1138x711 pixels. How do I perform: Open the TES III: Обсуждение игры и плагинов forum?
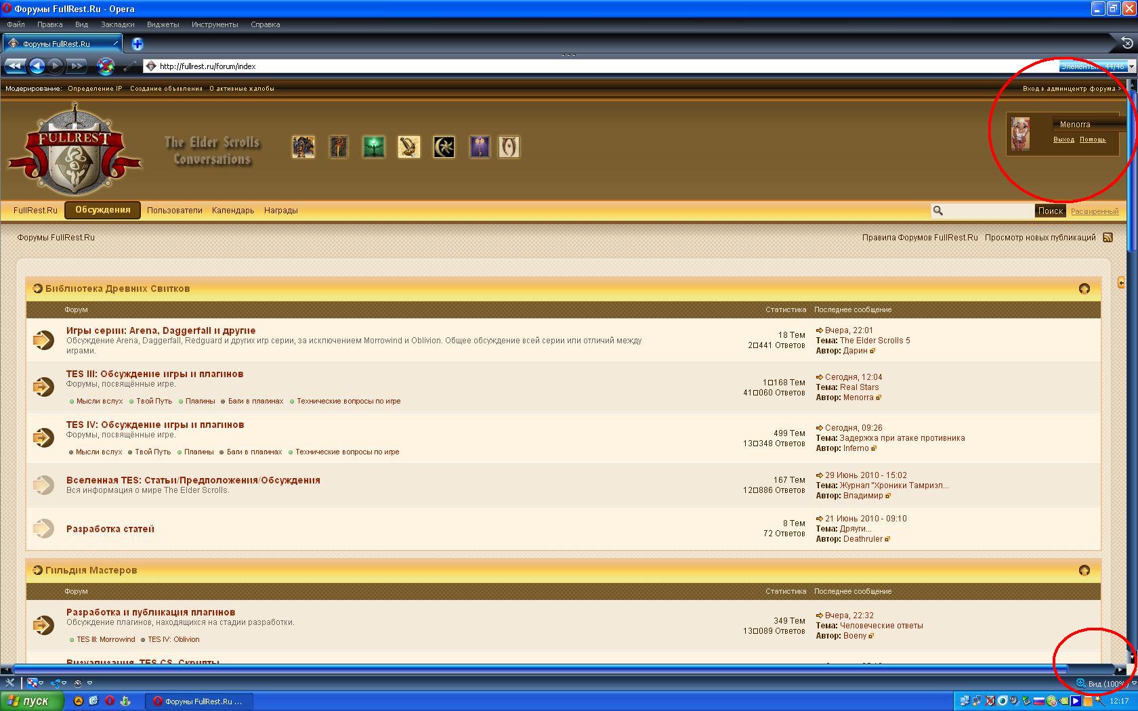pos(154,374)
